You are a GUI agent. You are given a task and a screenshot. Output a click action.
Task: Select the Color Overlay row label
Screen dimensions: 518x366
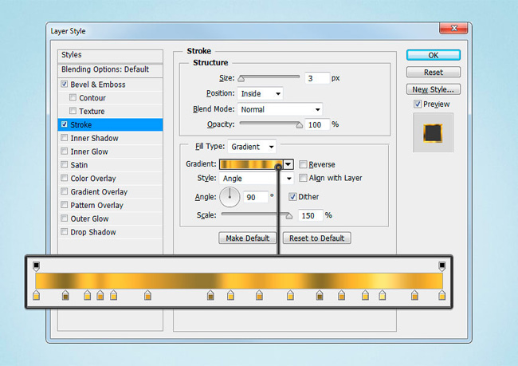(x=93, y=179)
